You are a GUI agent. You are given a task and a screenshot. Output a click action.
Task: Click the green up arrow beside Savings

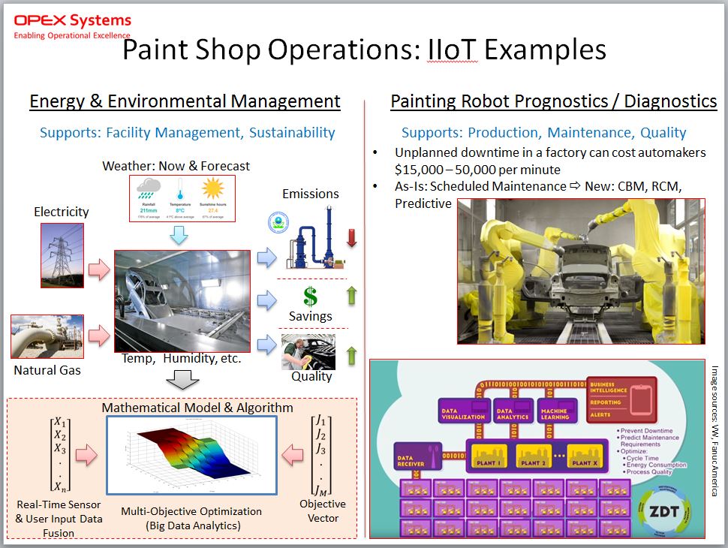tap(352, 295)
